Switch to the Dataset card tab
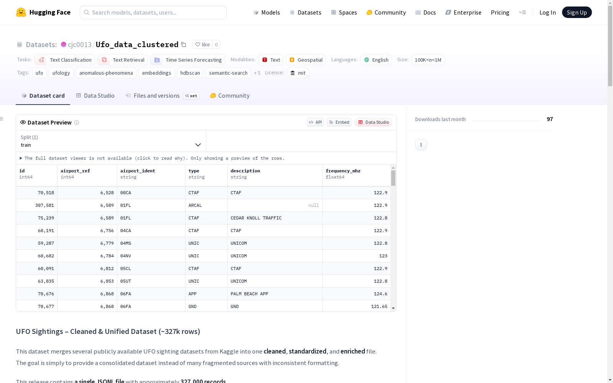 coord(43,96)
